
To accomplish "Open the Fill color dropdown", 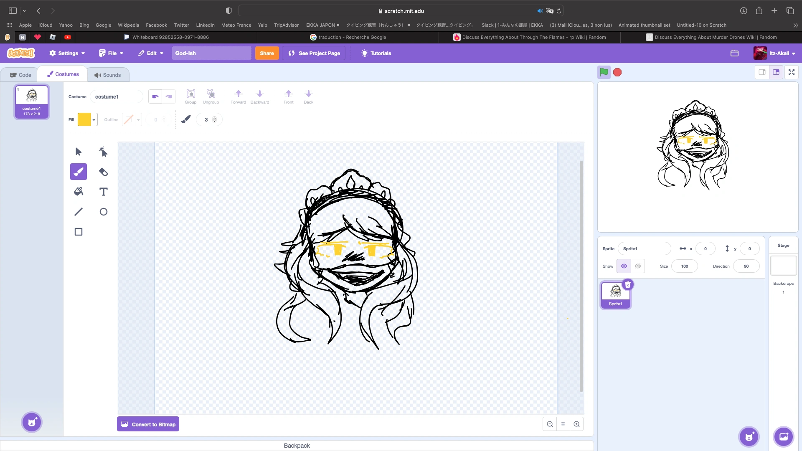I will click(94, 119).
